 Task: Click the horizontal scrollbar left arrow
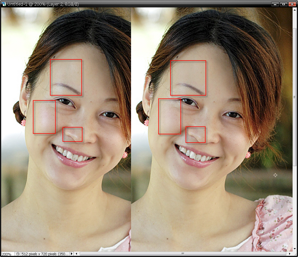(76, 254)
